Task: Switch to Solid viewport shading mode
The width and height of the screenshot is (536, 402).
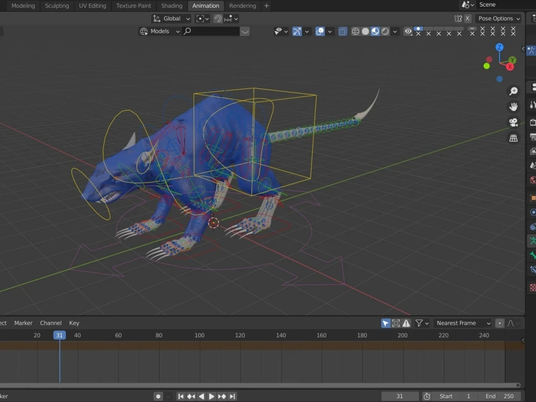Action: [365, 31]
